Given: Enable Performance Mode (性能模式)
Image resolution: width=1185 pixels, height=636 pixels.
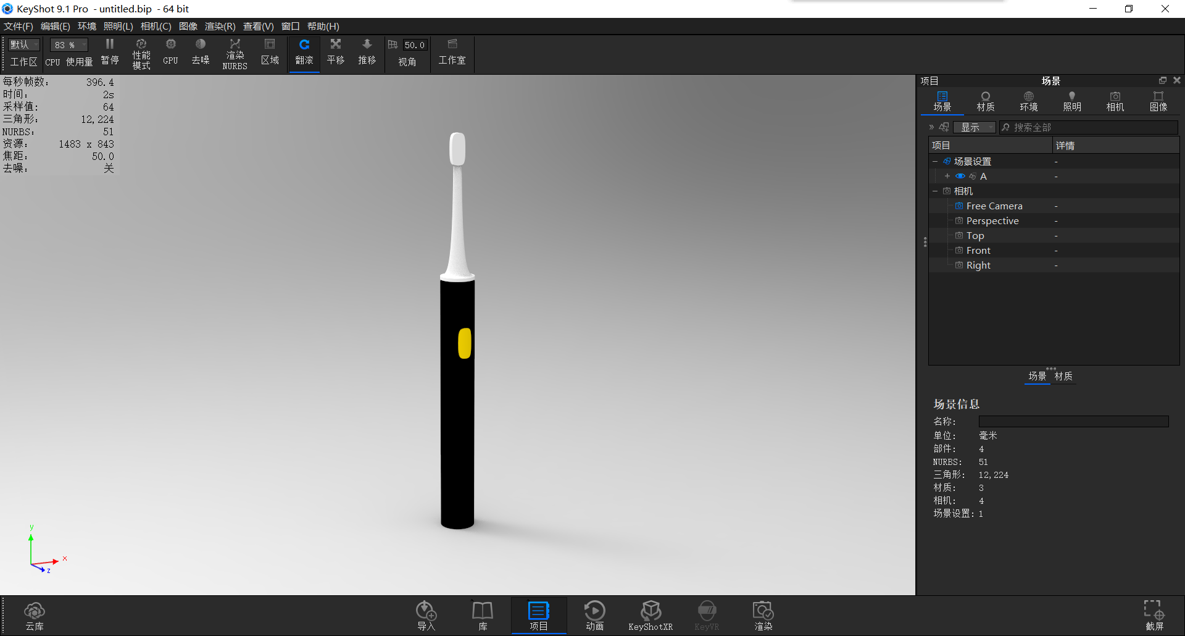Looking at the screenshot, I should point(141,53).
